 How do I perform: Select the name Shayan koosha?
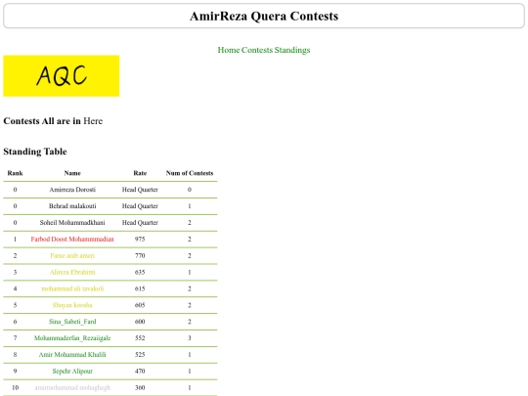pyautogui.click(x=72, y=305)
